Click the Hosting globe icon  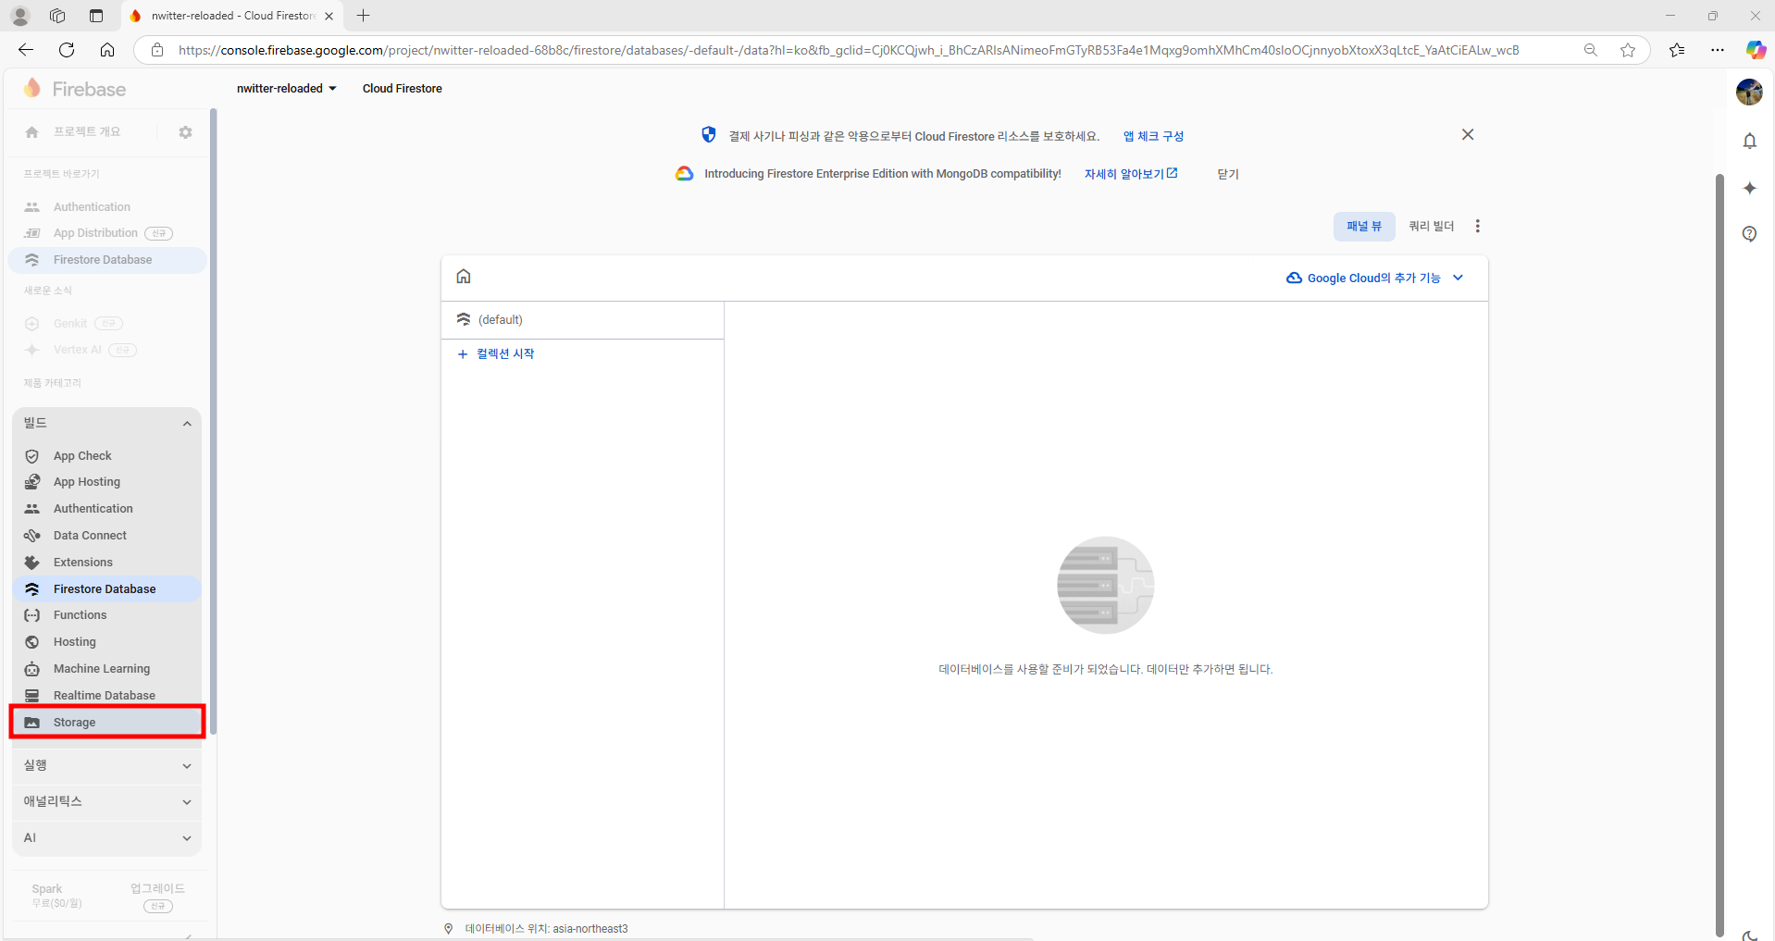[32, 642]
